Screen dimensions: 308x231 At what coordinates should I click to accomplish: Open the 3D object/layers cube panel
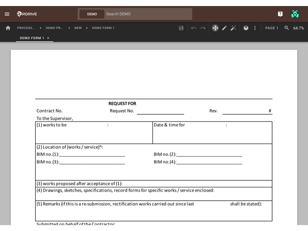(246, 28)
